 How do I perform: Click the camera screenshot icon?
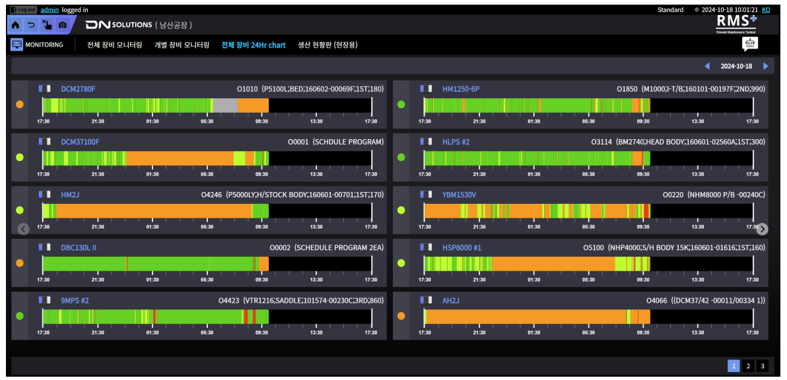tap(63, 25)
